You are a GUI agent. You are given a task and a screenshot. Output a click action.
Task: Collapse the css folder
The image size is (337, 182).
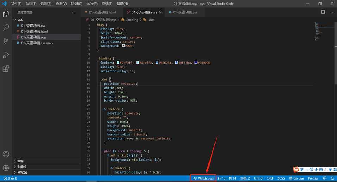point(46,20)
